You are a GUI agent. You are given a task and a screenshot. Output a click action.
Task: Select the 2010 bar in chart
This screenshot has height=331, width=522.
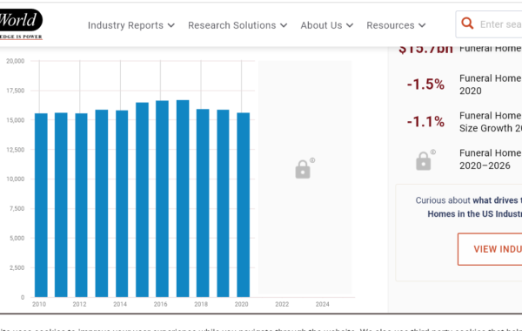pyautogui.click(x=41, y=205)
